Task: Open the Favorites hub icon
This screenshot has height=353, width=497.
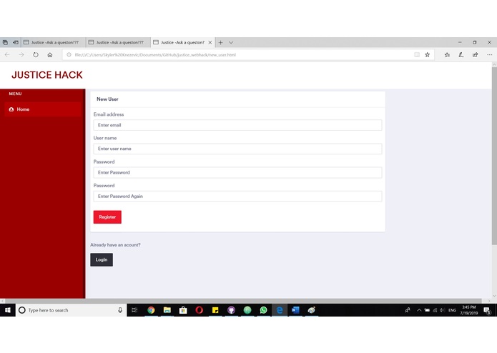Action: tap(447, 55)
